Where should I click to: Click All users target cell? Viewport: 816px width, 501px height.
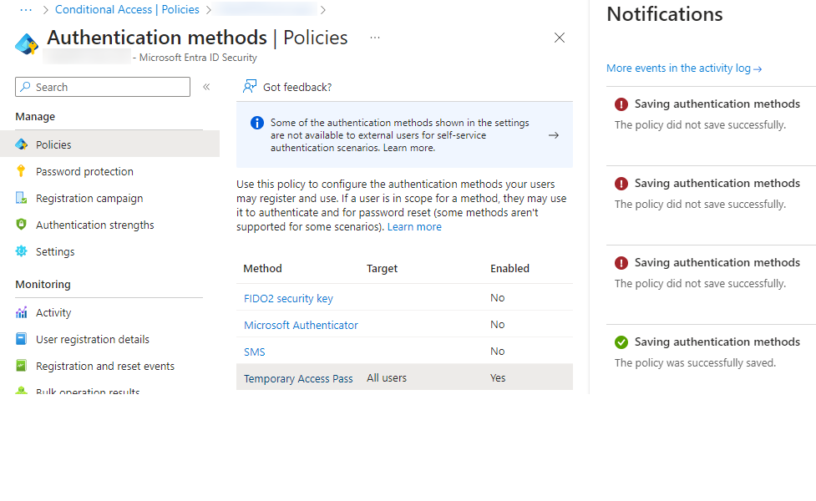[387, 377]
